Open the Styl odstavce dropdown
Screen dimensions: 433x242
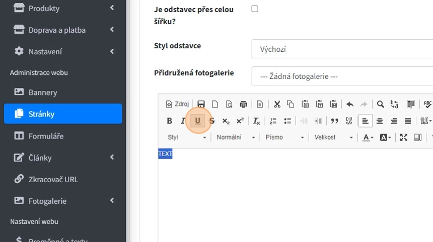pyautogui.click(x=342, y=49)
